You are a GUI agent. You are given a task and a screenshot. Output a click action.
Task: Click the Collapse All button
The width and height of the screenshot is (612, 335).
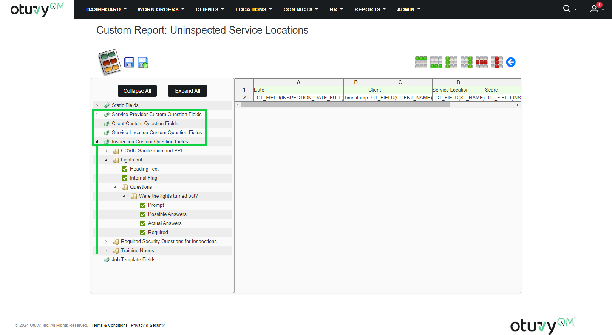[x=137, y=91]
